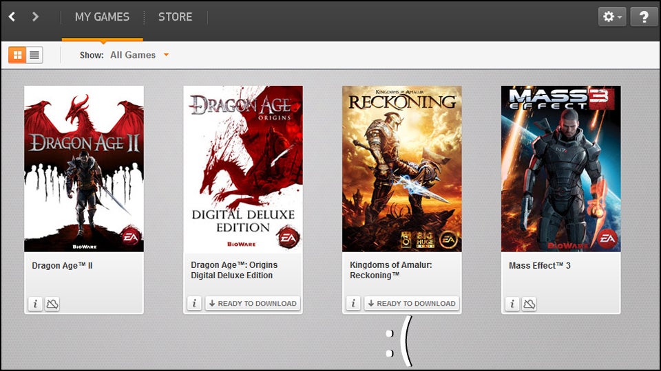Go forward with the right arrow
Image resolution: width=661 pixels, height=371 pixels.
35,16
